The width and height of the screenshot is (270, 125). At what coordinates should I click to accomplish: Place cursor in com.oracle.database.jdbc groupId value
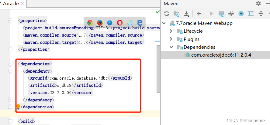point(79,78)
